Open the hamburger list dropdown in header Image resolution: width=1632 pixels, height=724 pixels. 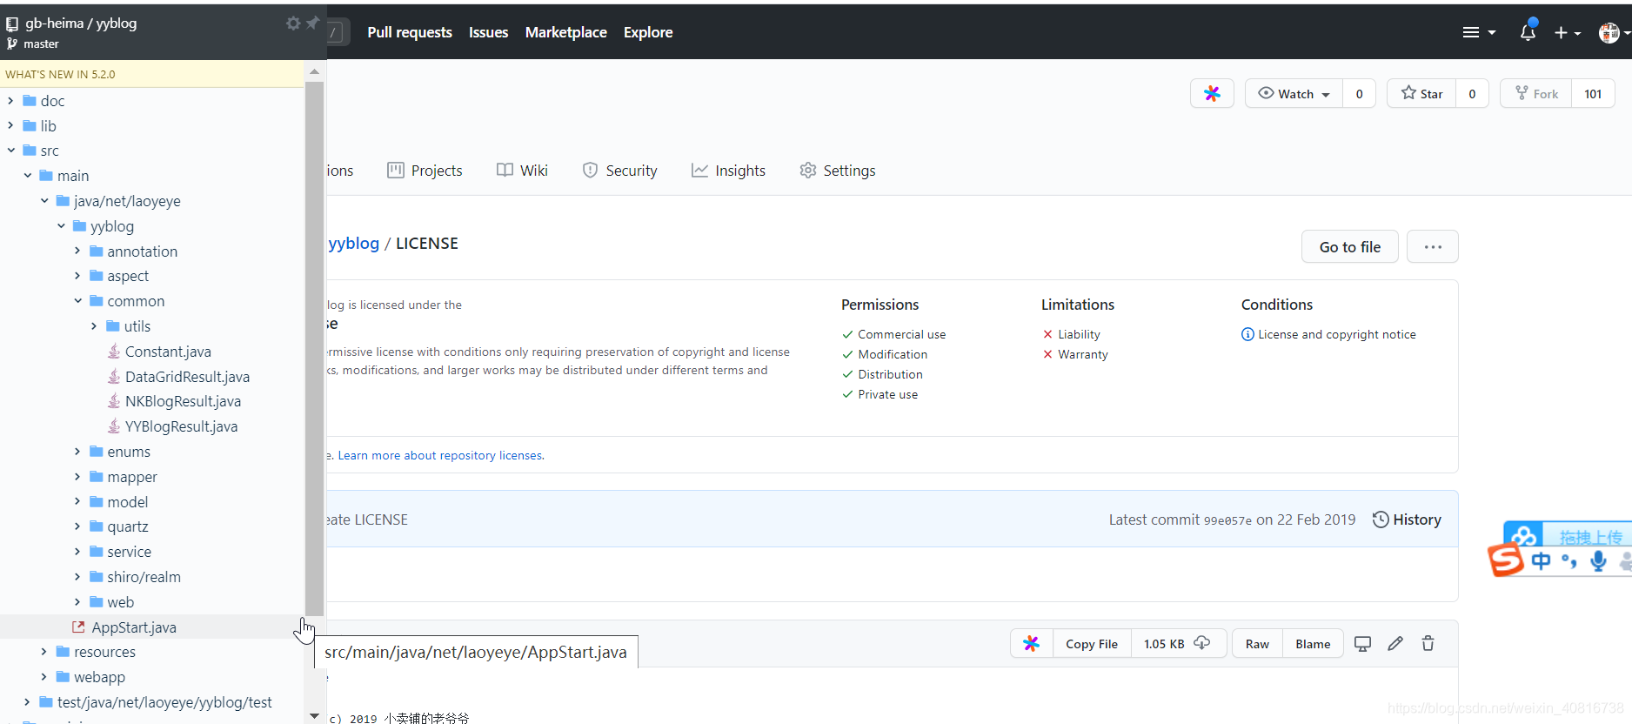(1479, 32)
